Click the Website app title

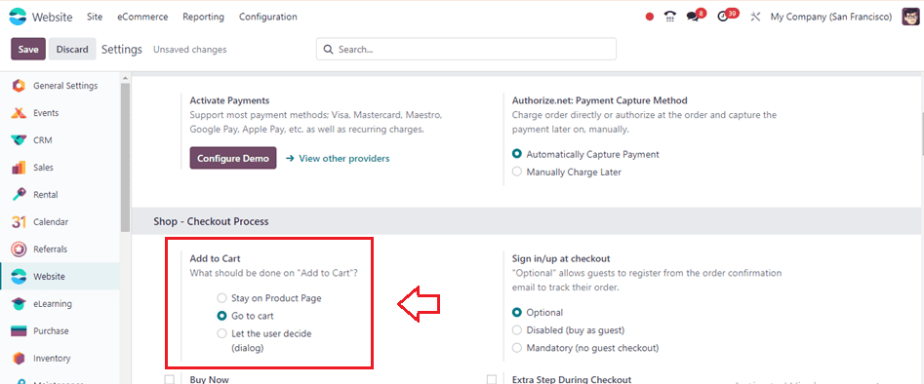[53, 18]
